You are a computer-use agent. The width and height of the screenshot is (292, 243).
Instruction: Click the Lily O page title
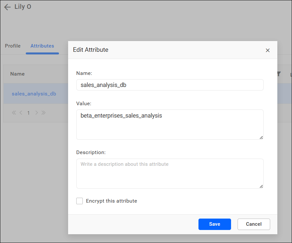tap(23, 7)
